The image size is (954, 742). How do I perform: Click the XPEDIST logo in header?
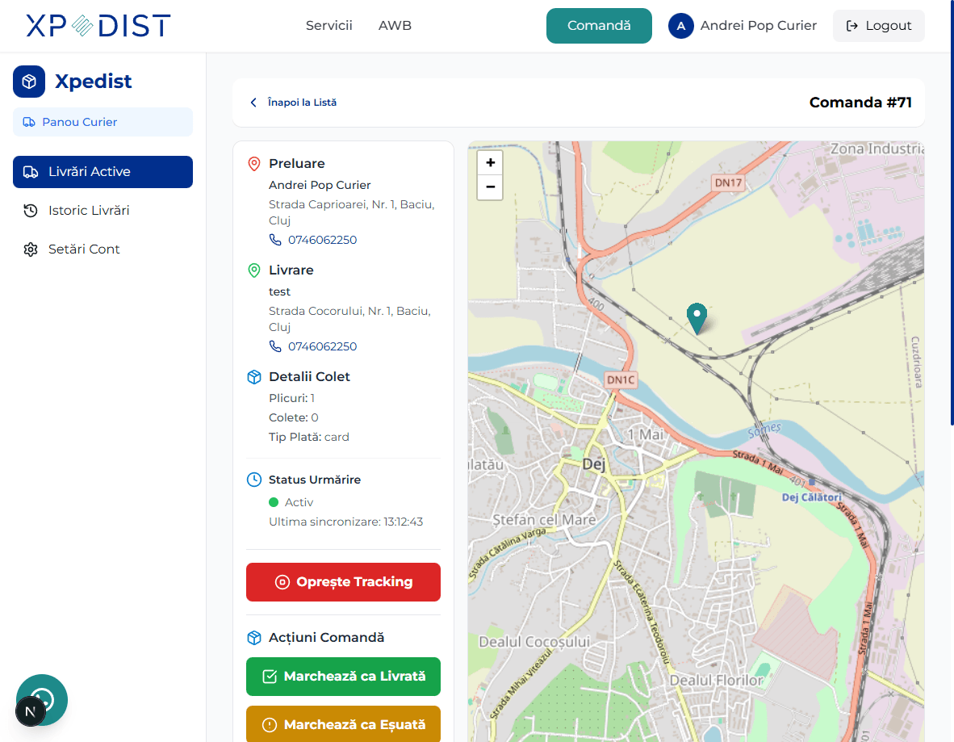(x=98, y=26)
